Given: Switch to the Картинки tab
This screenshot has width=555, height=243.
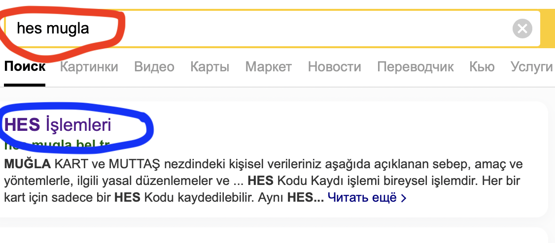Looking at the screenshot, I should [89, 66].
